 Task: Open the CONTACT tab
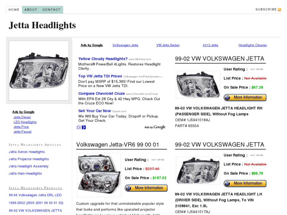tap(51, 10)
